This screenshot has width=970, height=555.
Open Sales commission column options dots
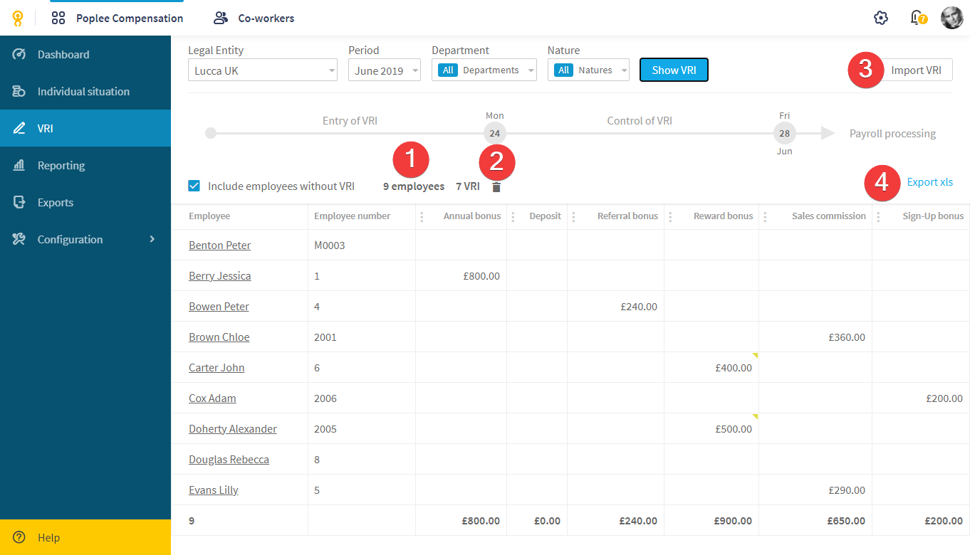(765, 216)
